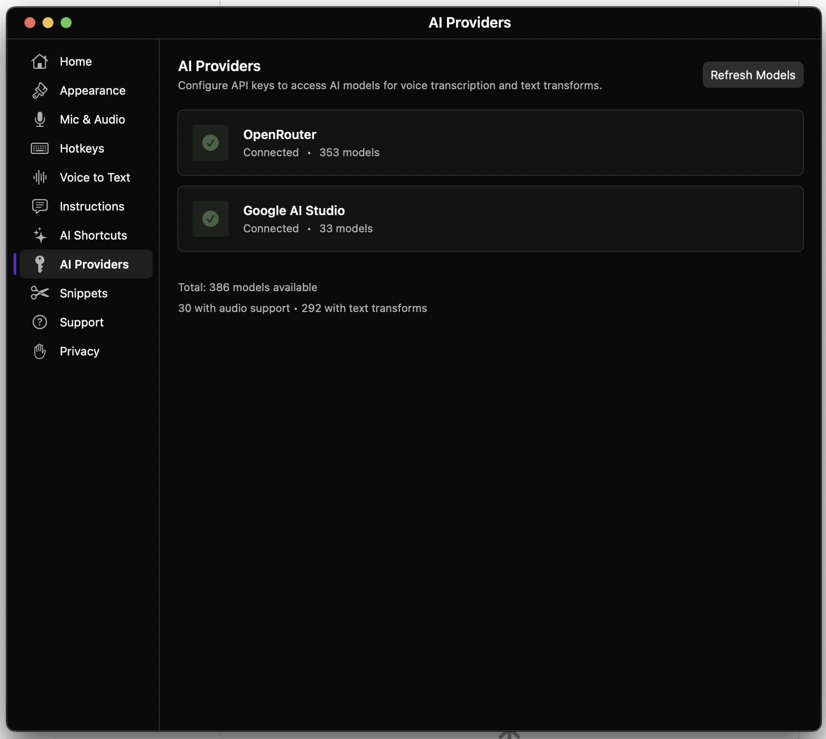Click the OpenRouter connected checkmark badge

pos(210,143)
